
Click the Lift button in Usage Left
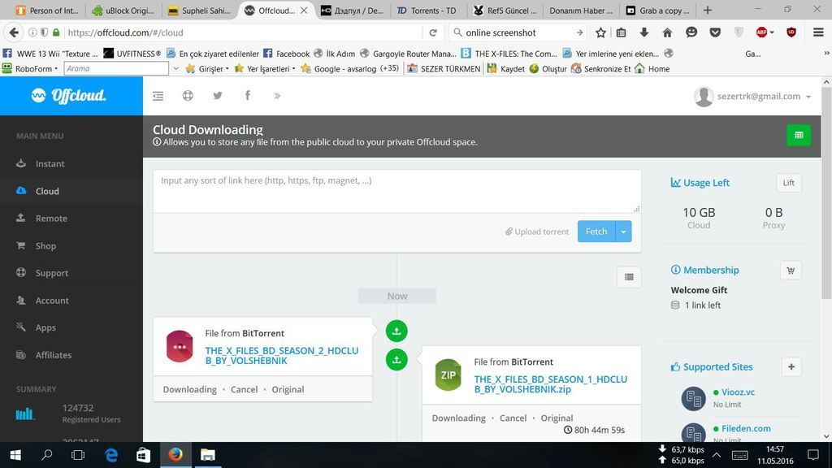coord(788,183)
